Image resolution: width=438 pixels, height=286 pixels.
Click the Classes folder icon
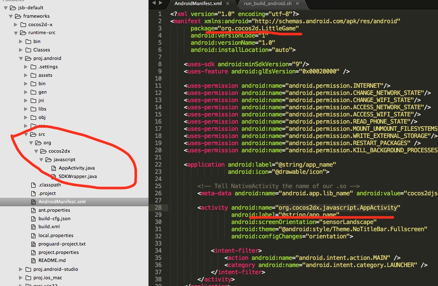click(x=28, y=50)
